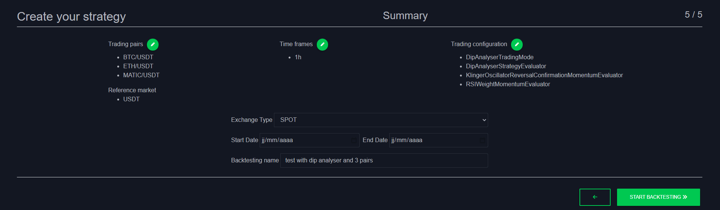This screenshot has height=210, width=720.
Task: Click the Exchange Type dropdown chevron arrow
Action: tap(484, 120)
